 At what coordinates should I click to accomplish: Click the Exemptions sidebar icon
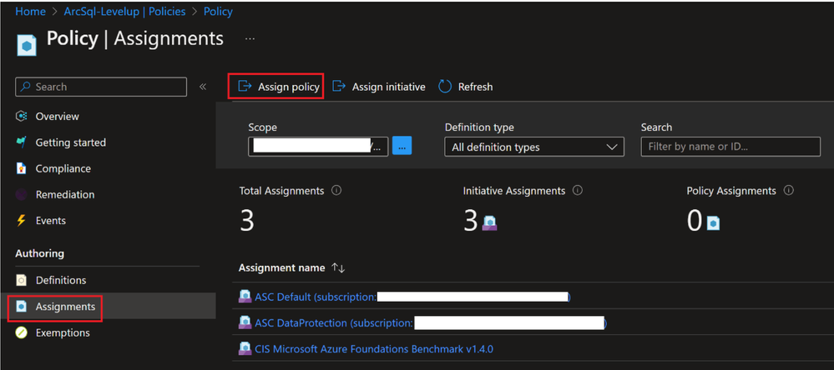tap(22, 332)
